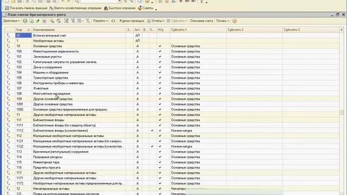Toggle quantity checkmark for account 1122
Image resolution: width=347 pixels, height=195 pixels.
click(152, 146)
